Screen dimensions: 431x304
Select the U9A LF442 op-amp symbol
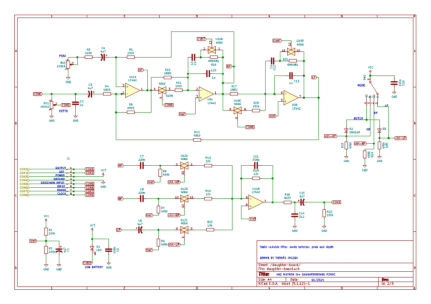tap(206, 94)
